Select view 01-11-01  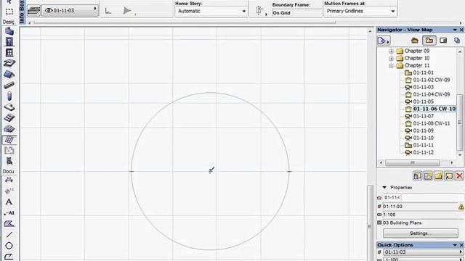tap(423, 72)
